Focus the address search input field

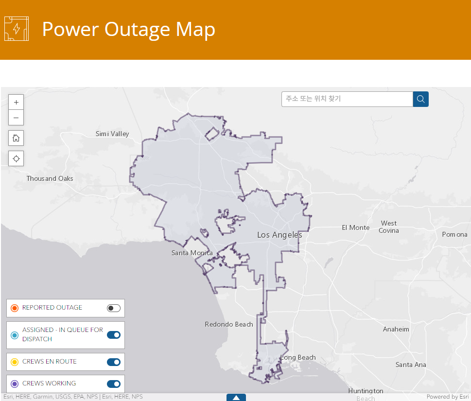[x=347, y=99]
